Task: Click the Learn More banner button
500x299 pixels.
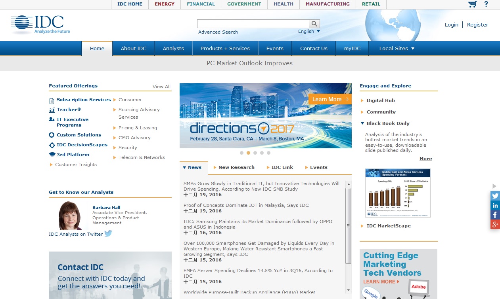Action: (330, 99)
